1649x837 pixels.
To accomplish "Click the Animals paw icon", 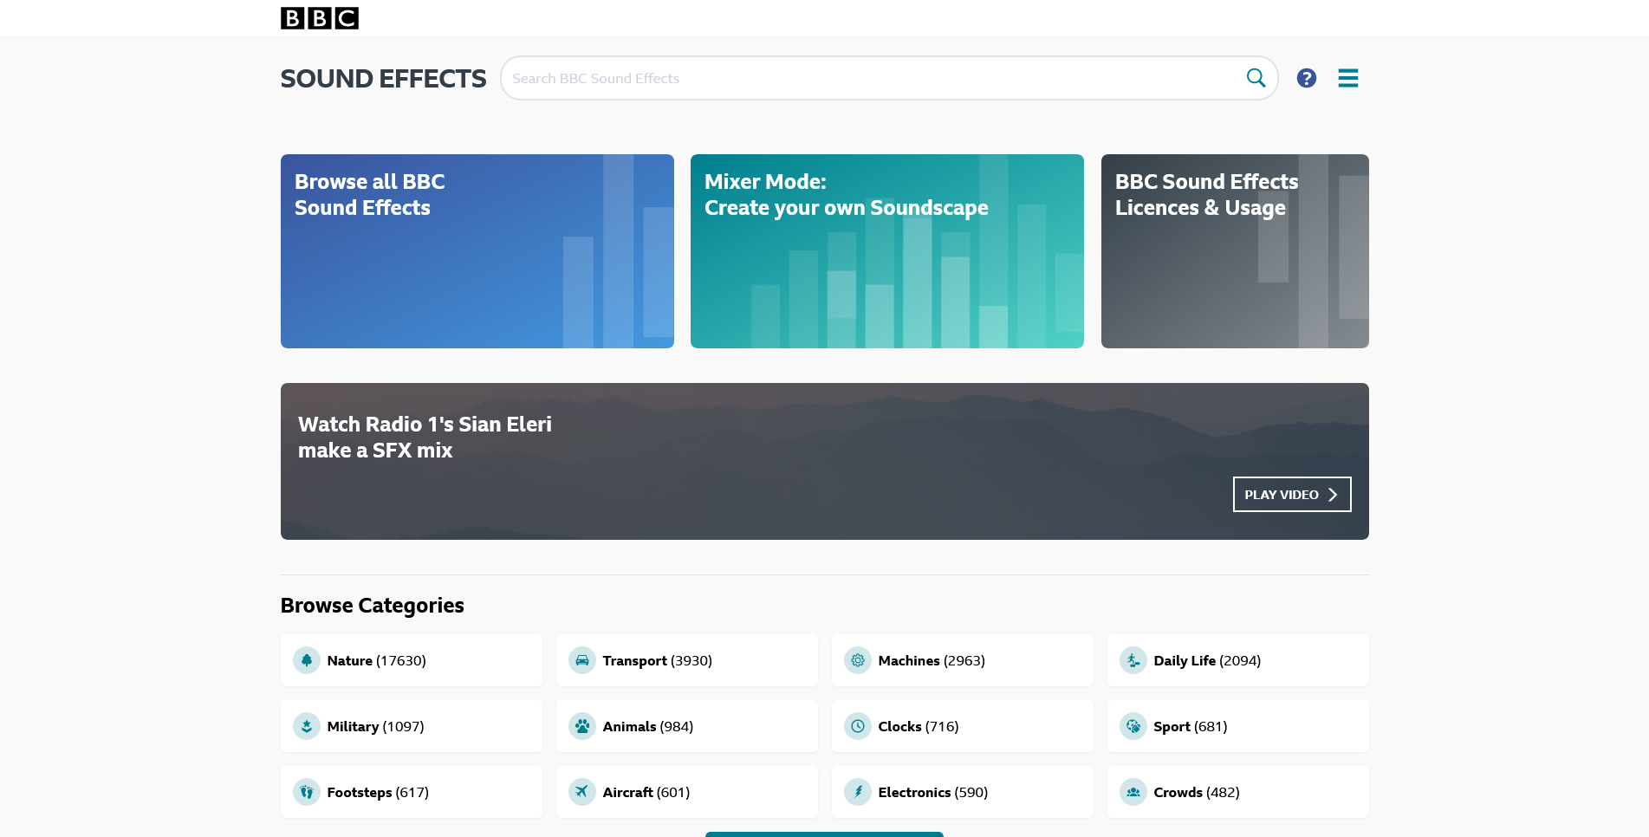I will tap(582, 726).
